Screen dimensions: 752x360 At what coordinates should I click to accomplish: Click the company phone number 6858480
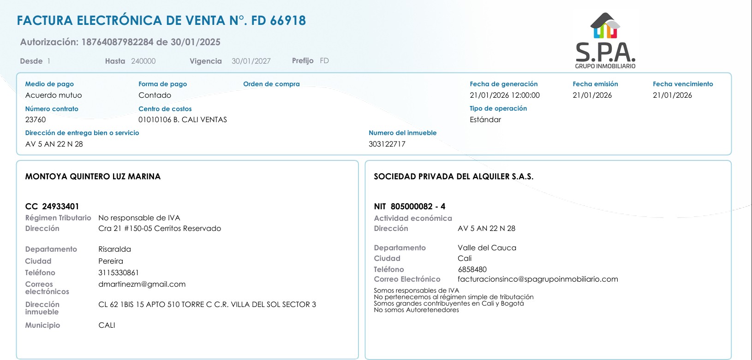click(x=472, y=270)
